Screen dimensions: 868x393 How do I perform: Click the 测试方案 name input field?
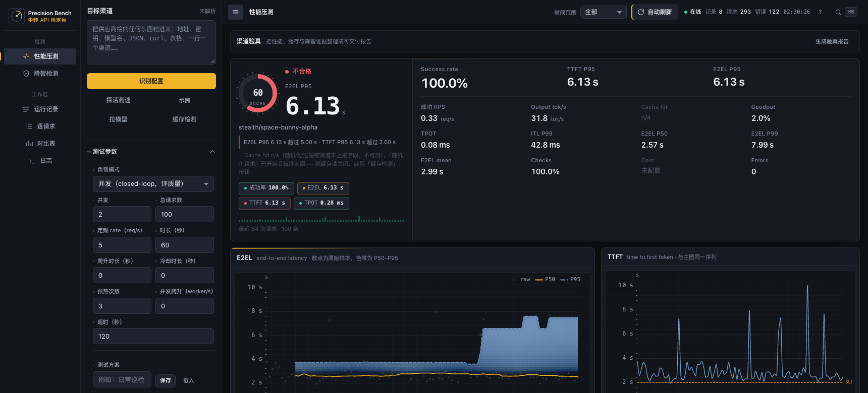pyautogui.click(x=122, y=379)
